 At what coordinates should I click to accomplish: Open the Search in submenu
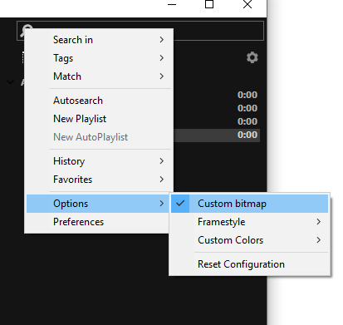[x=99, y=40]
